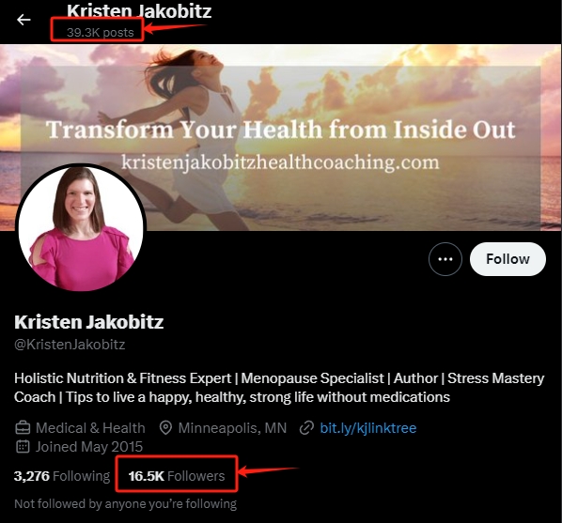Click the location pin icon
The width and height of the screenshot is (562, 523).
point(165,428)
